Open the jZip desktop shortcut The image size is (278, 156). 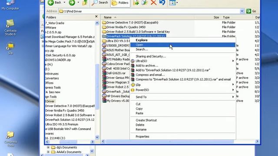coord(10,48)
